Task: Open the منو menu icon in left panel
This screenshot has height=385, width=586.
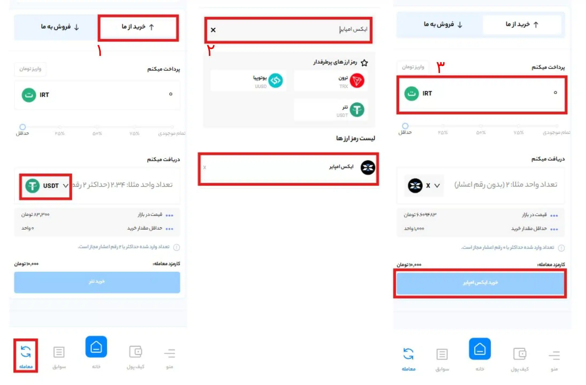Action: 170,353
